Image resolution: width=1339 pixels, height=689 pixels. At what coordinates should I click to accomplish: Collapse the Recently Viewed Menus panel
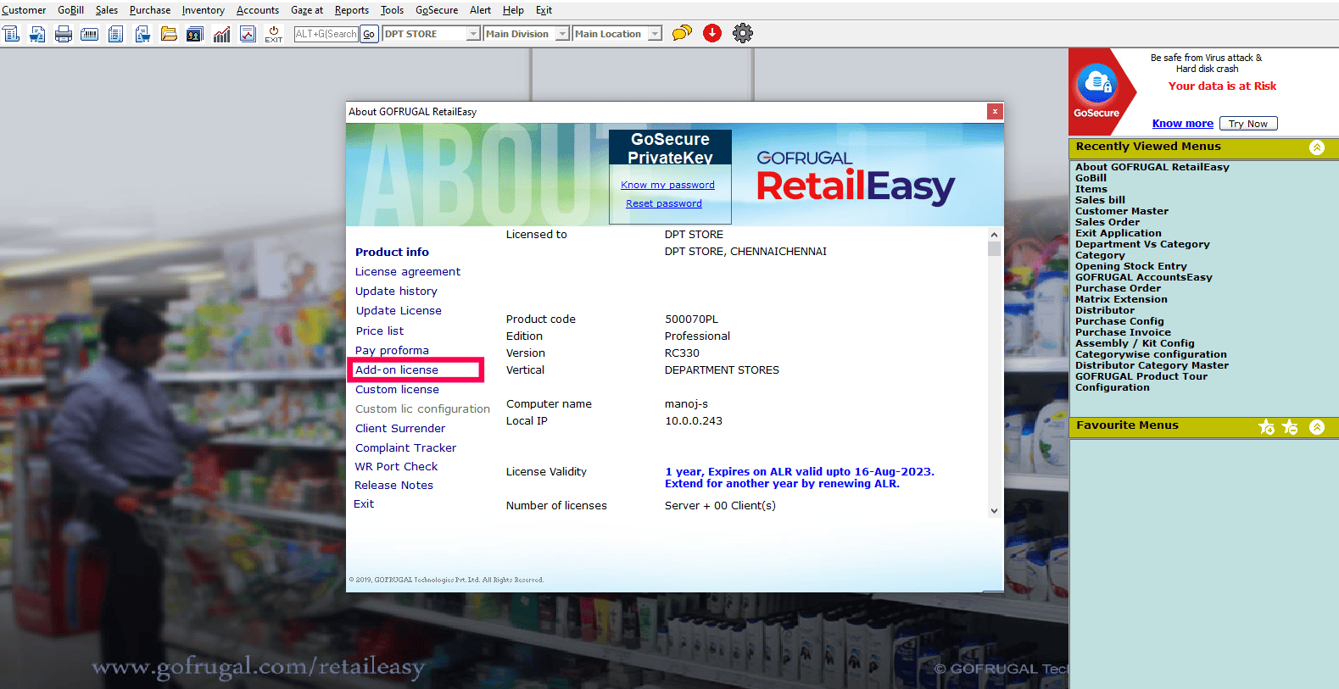(1317, 147)
